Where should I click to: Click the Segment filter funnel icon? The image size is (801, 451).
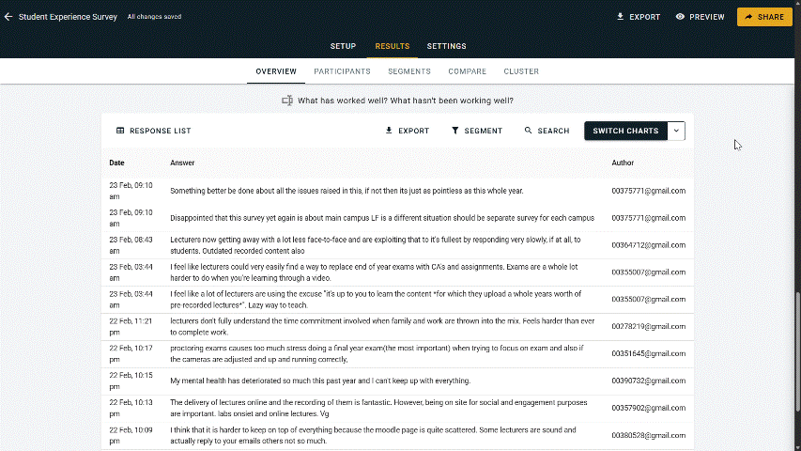pyautogui.click(x=455, y=131)
